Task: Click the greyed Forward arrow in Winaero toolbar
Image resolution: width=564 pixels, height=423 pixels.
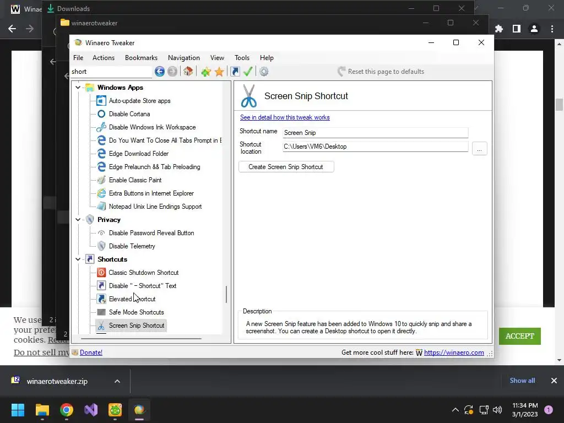Action: click(172, 72)
